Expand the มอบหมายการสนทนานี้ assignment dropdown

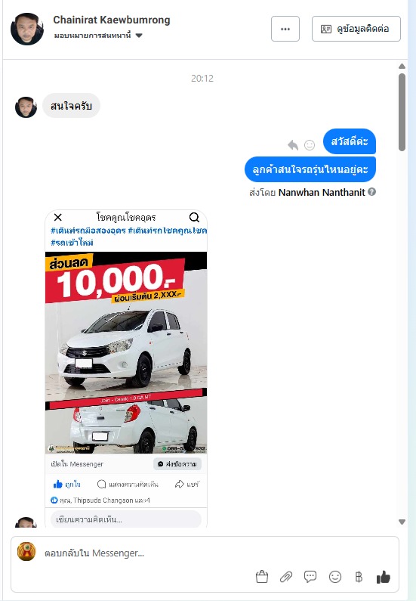tap(98, 36)
